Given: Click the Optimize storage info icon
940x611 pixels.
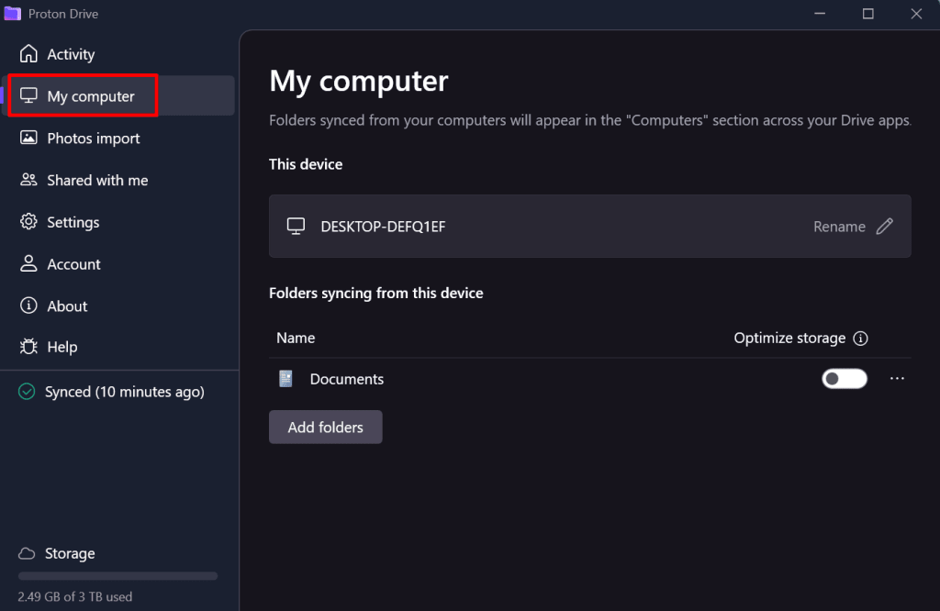Looking at the screenshot, I should point(861,339).
